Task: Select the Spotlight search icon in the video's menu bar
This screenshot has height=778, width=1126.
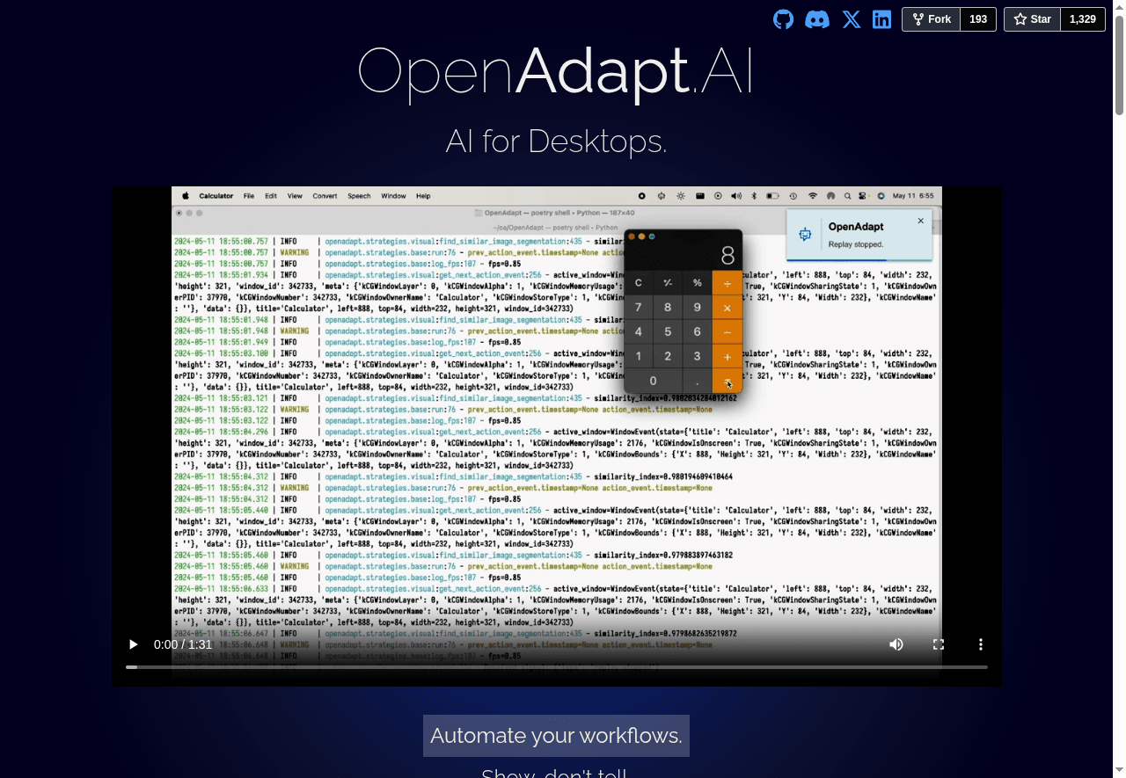Action: [x=847, y=196]
